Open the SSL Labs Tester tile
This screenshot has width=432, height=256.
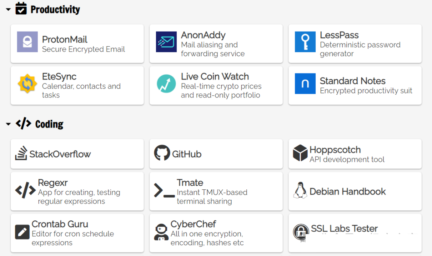pyautogui.click(x=355, y=233)
